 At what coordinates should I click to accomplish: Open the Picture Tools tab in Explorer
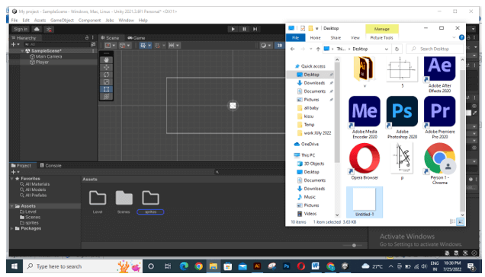pos(381,38)
